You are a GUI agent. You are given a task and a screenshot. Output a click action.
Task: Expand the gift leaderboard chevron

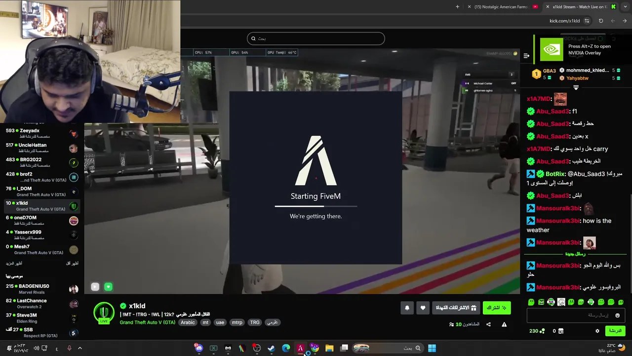576,88
